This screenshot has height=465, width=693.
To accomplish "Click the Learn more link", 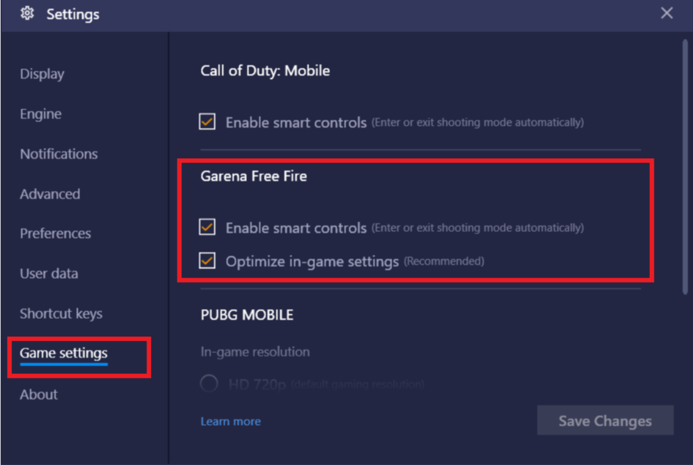I will (x=231, y=421).
